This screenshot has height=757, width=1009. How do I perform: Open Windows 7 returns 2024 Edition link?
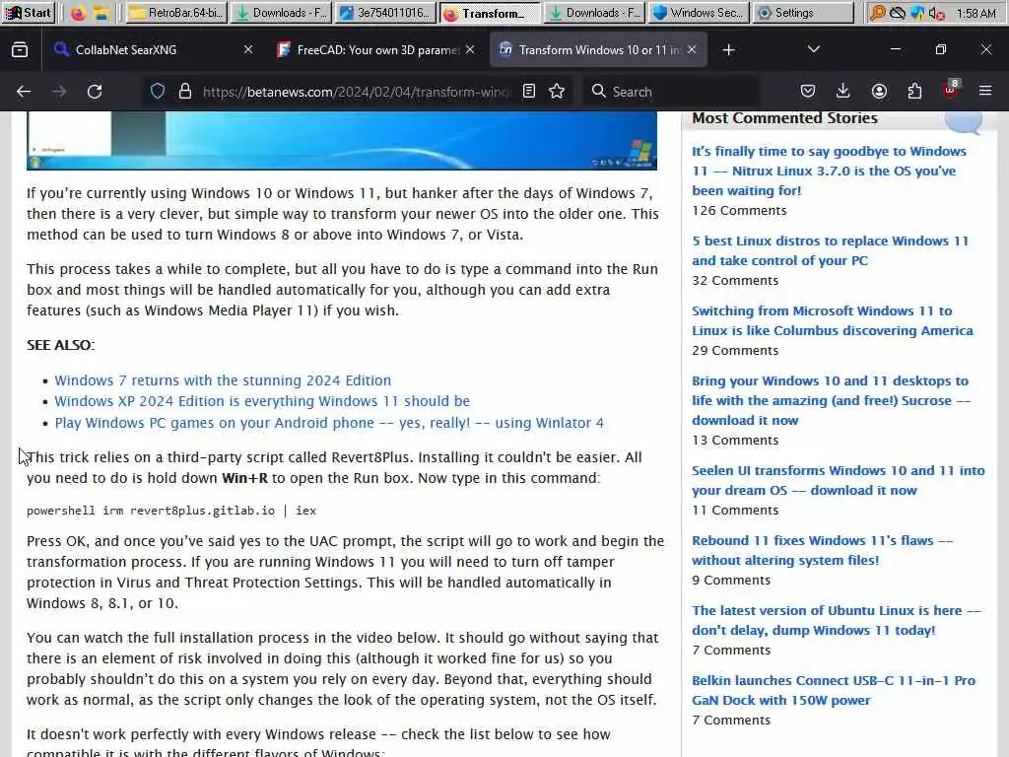coord(223,380)
